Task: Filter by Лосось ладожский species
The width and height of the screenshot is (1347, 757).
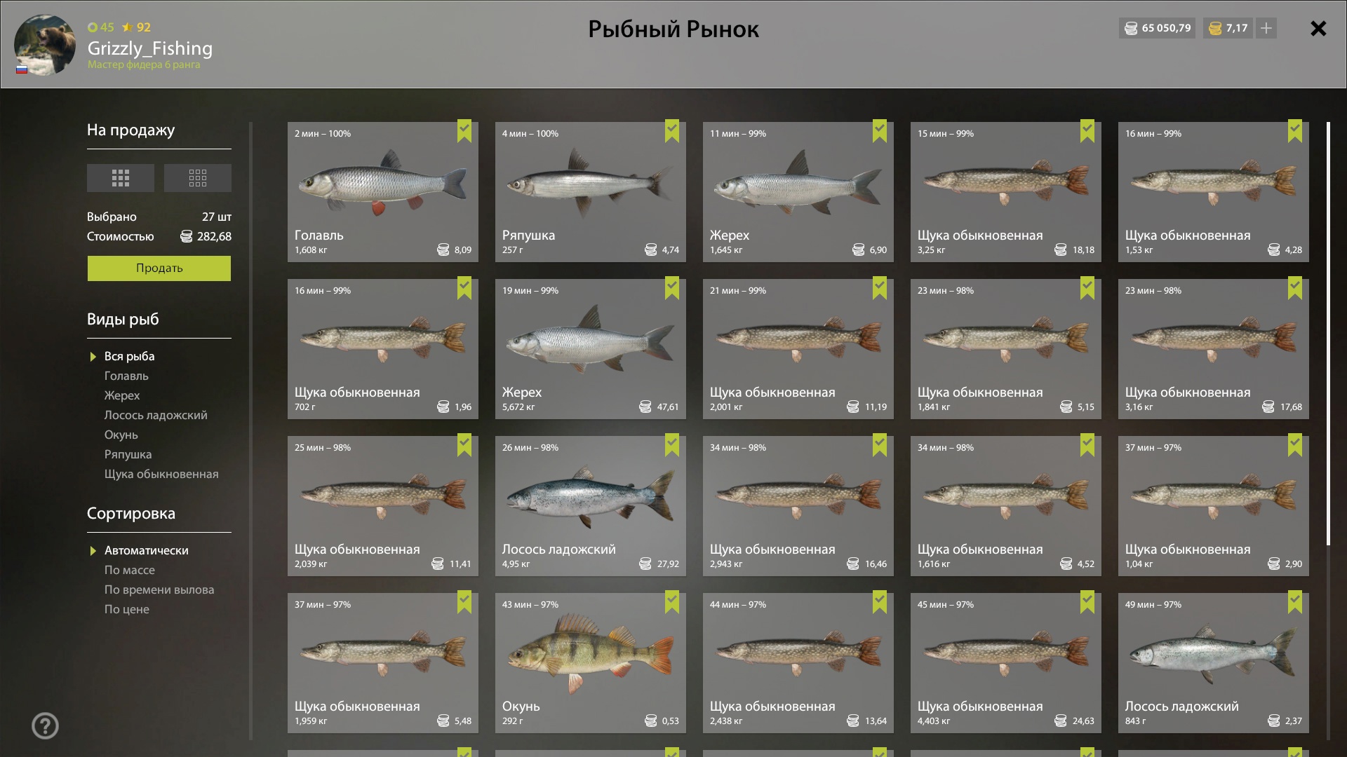Action: (156, 415)
